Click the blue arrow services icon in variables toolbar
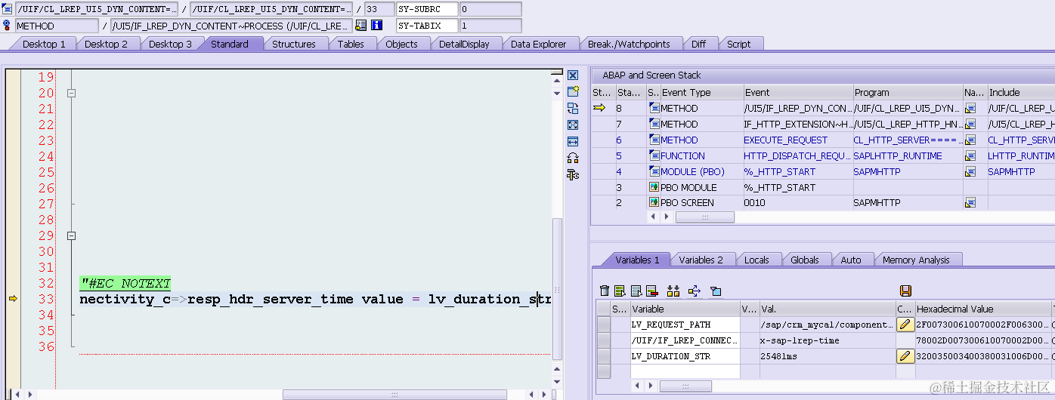The height and width of the screenshot is (400, 1055). point(695,291)
